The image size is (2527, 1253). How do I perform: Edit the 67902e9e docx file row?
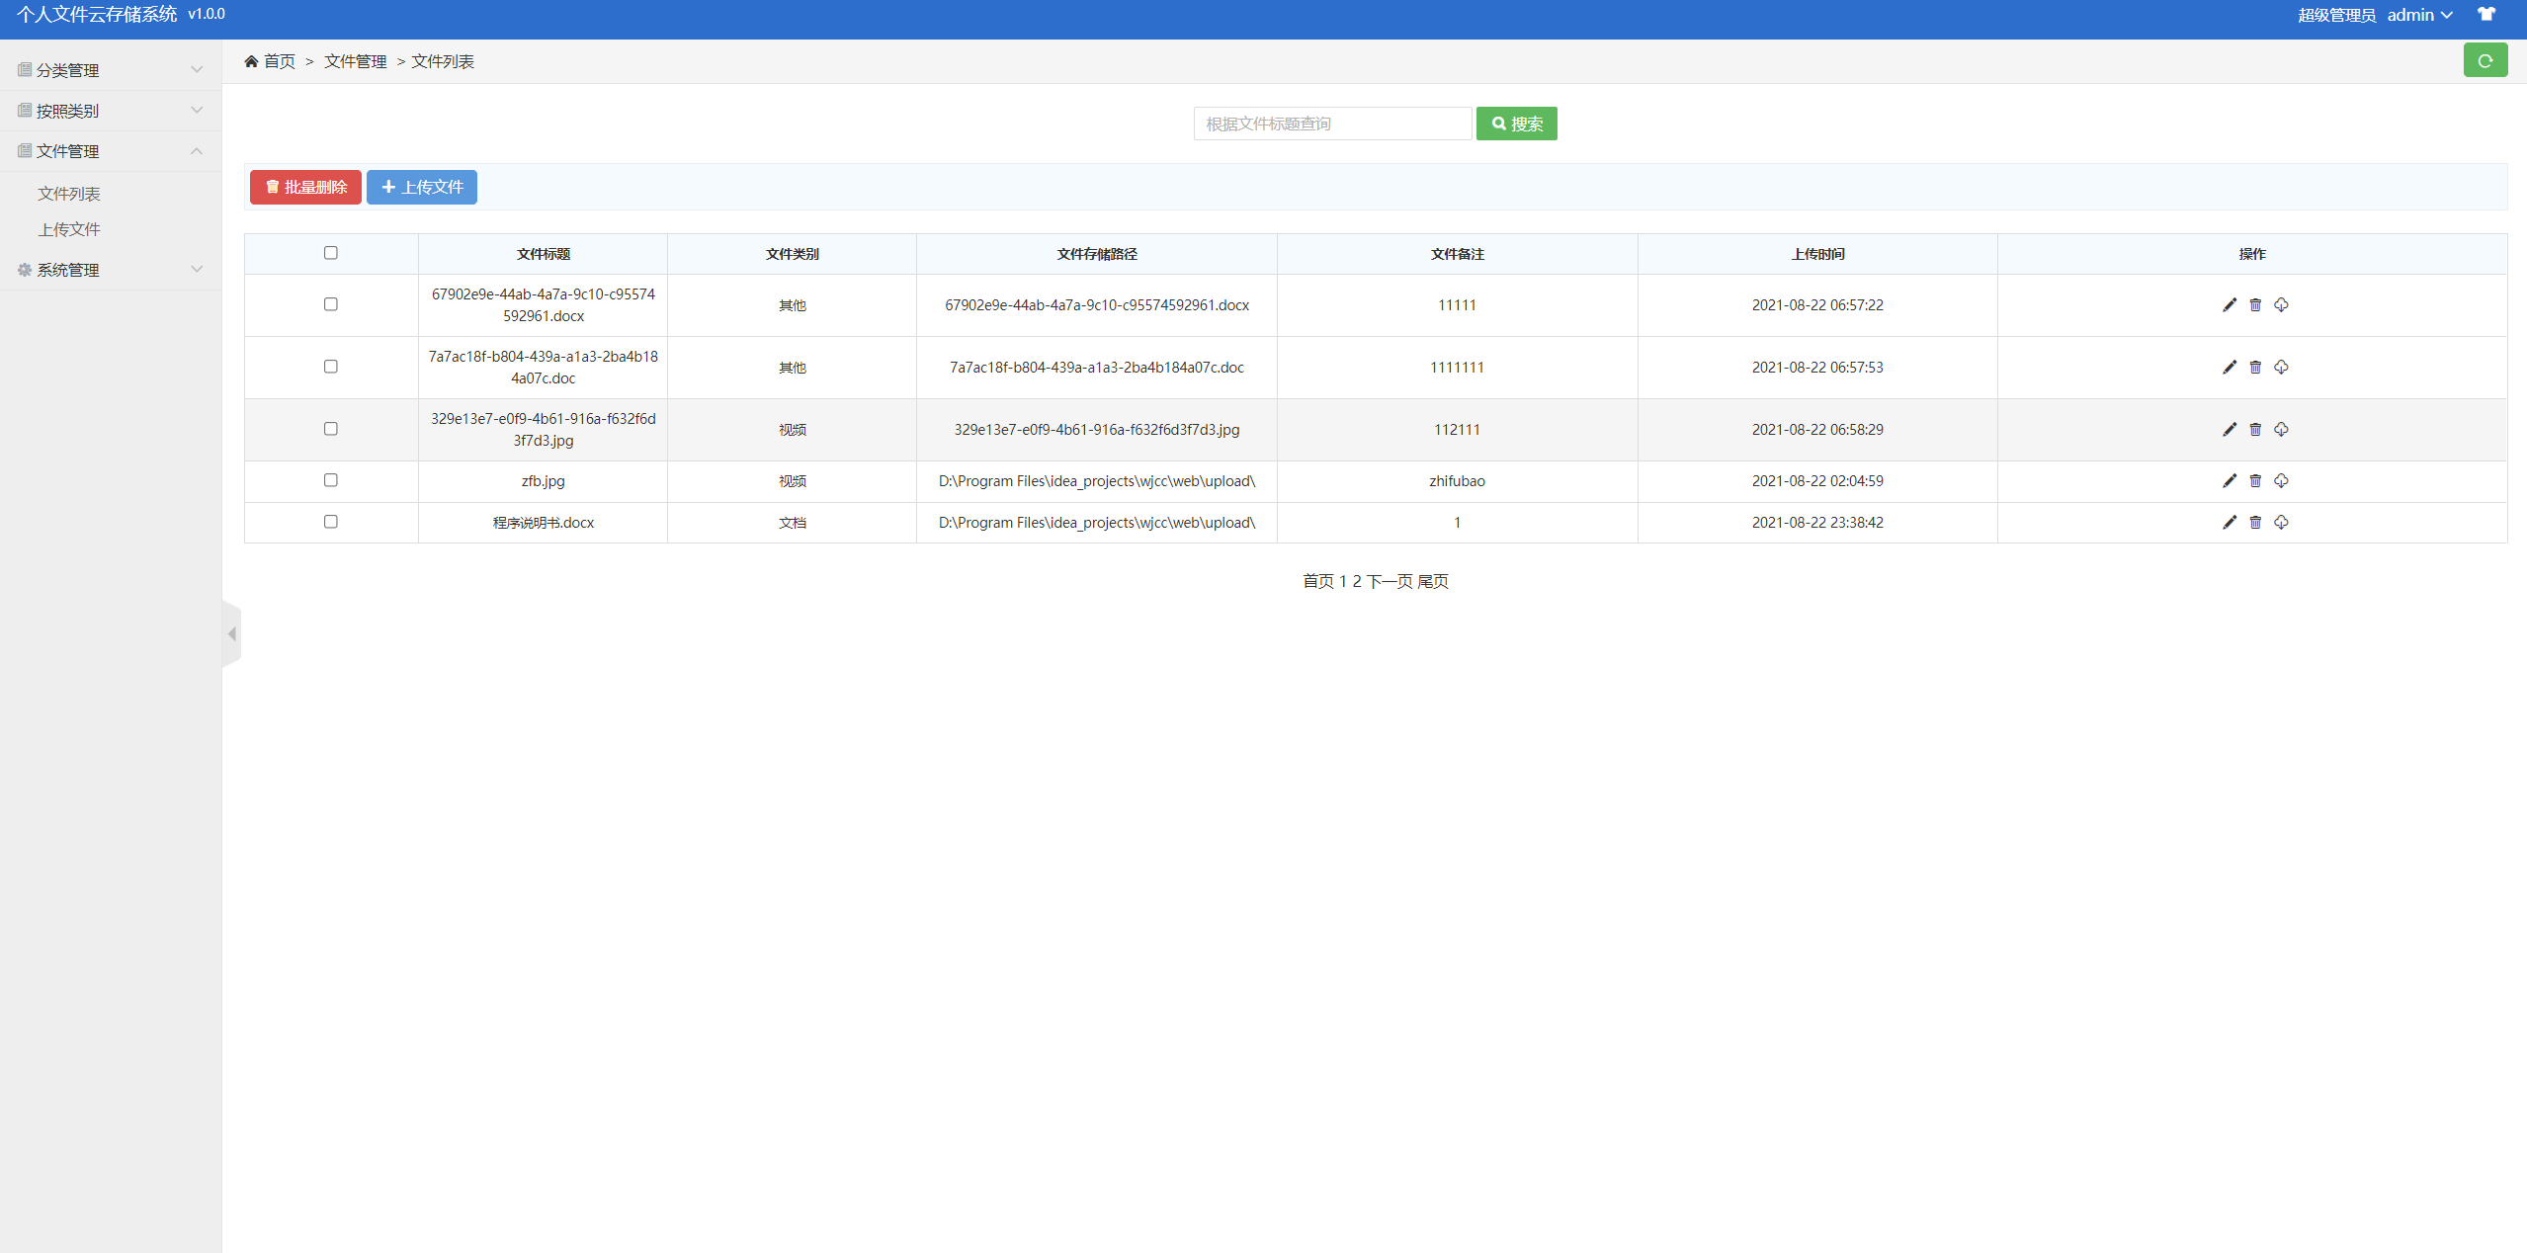pyautogui.click(x=2229, y=305)
